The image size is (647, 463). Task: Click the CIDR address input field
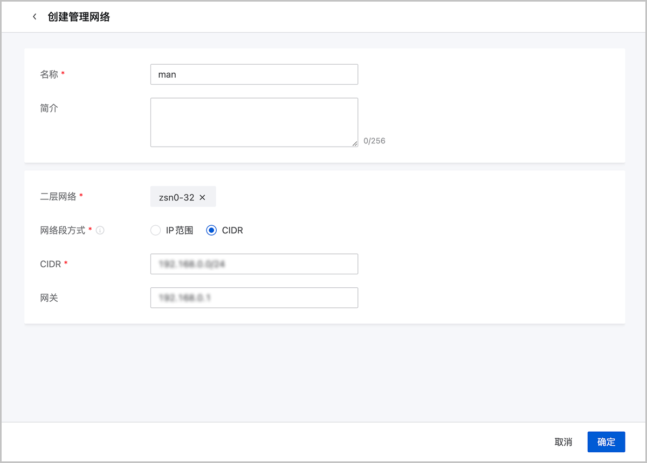[x=254, y=264]
